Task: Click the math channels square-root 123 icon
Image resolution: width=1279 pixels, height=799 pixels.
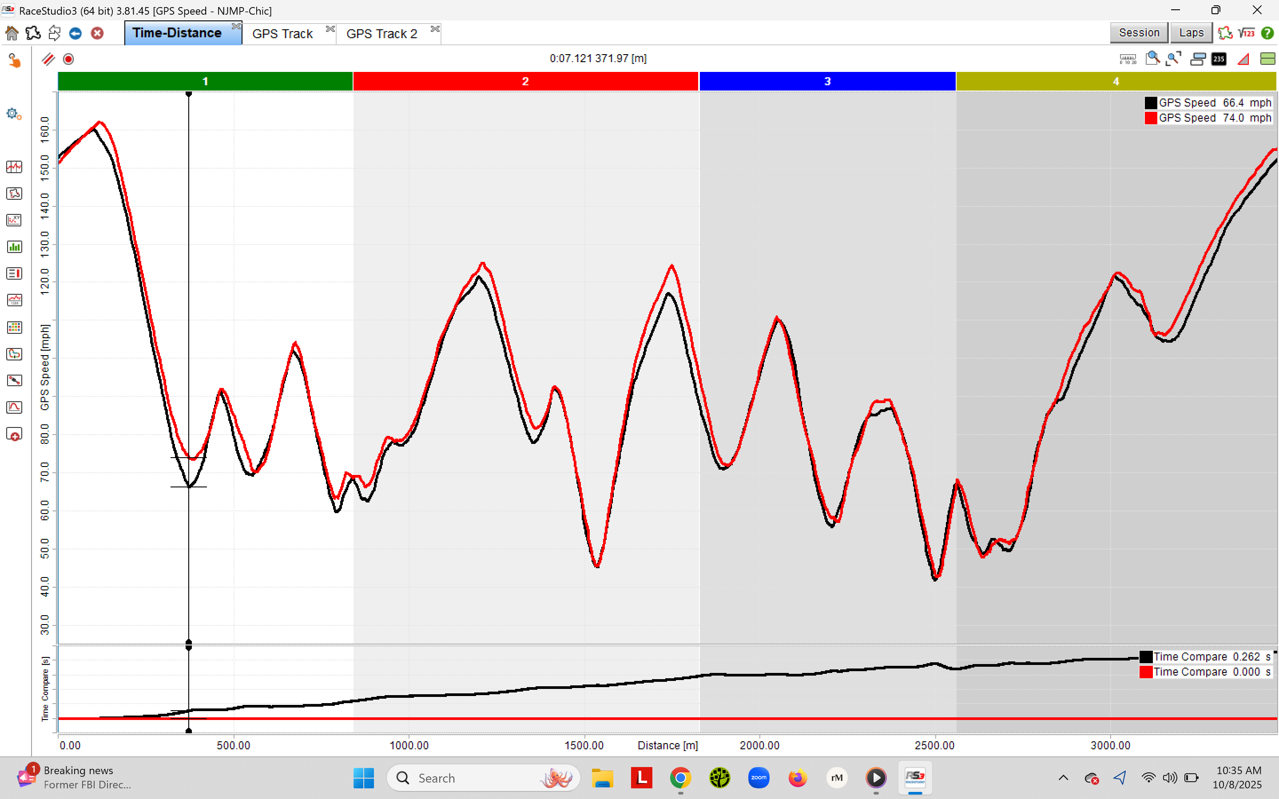Action: (x=1246, y=33)
